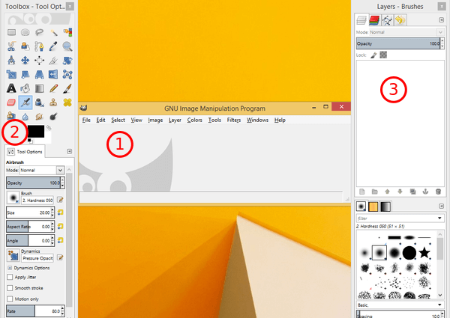450x318 pixels.
Task: Open the Tool Options tab configuration menu
Action: coord(70,151)
